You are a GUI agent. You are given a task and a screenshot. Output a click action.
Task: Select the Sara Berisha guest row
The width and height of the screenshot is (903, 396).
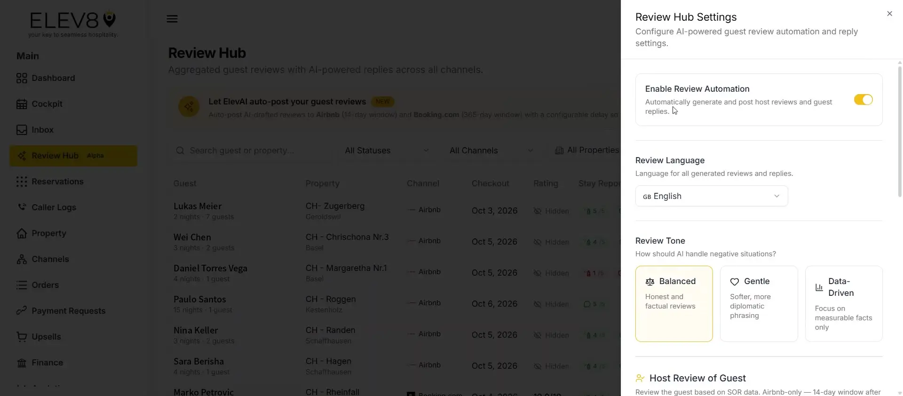(x=395, y=366)
